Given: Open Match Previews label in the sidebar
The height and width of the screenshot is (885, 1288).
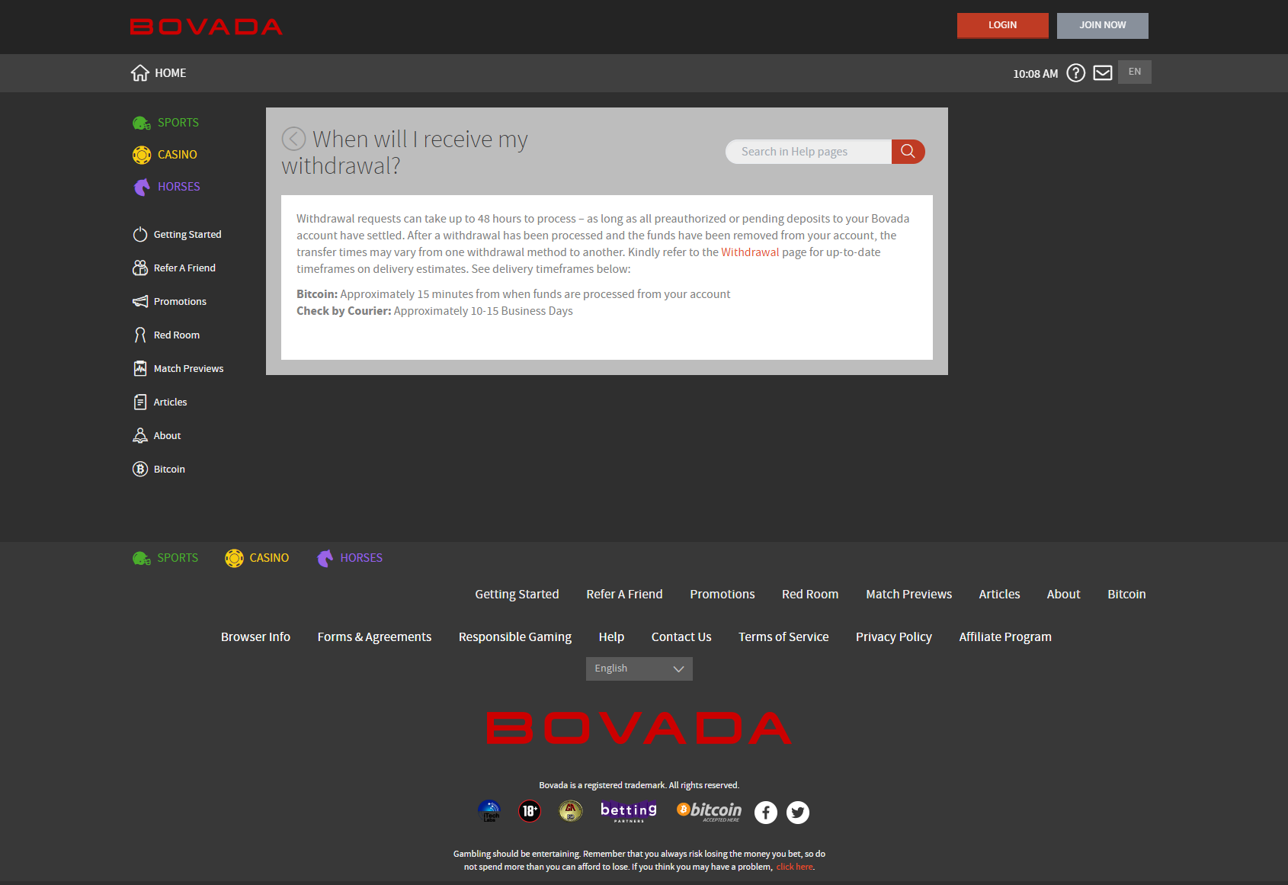Looking at the screenshot, I should (x=189, y=369).
